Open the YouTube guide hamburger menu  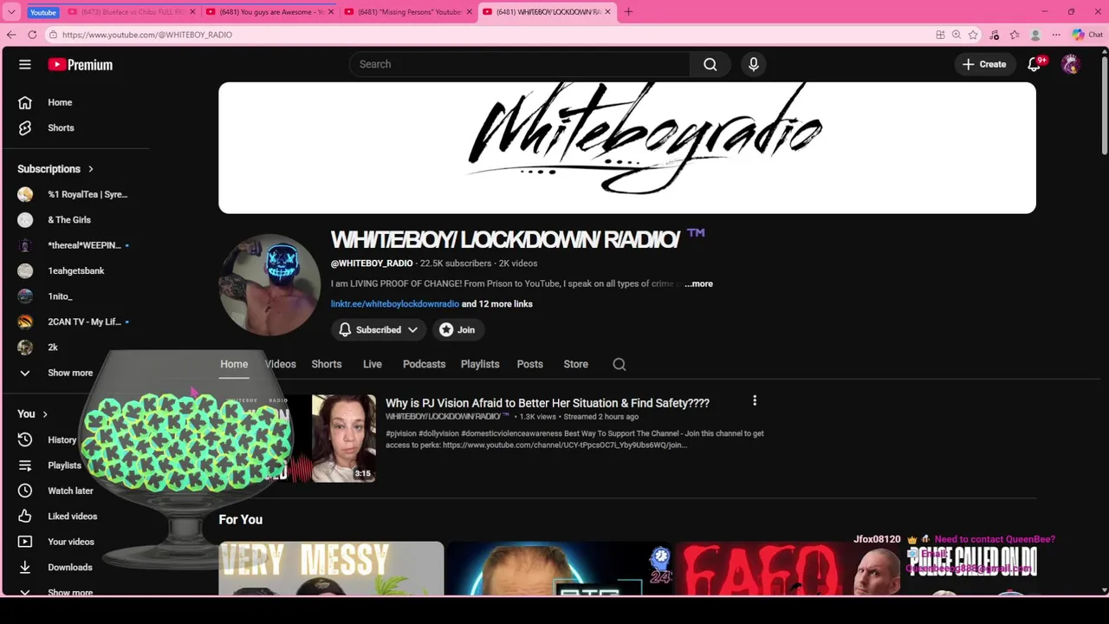pos(25,64)
